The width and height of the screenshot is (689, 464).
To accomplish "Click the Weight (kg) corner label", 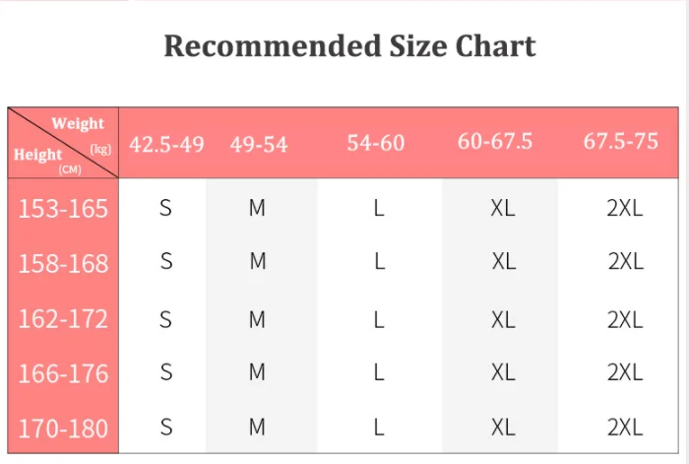I will click(81, 126).
